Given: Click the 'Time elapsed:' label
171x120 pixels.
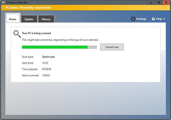Looking at the screenshot, I should (30, 69).
